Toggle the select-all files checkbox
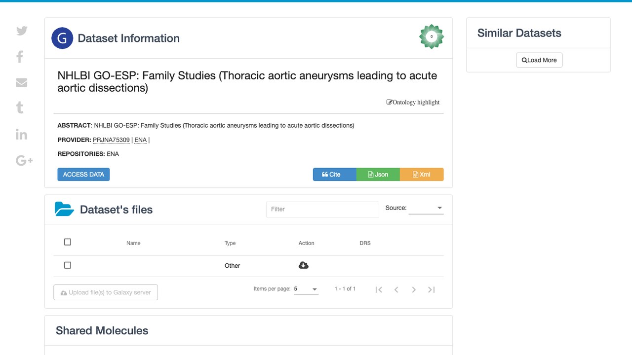This screenshot has height=355, width=632. point(68,242)
